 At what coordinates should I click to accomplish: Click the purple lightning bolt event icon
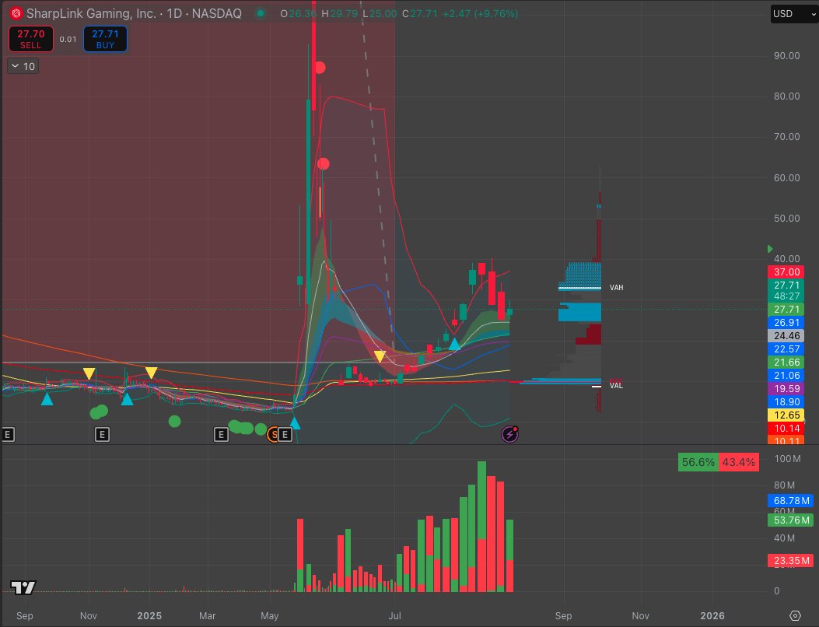tap(509, 433)
